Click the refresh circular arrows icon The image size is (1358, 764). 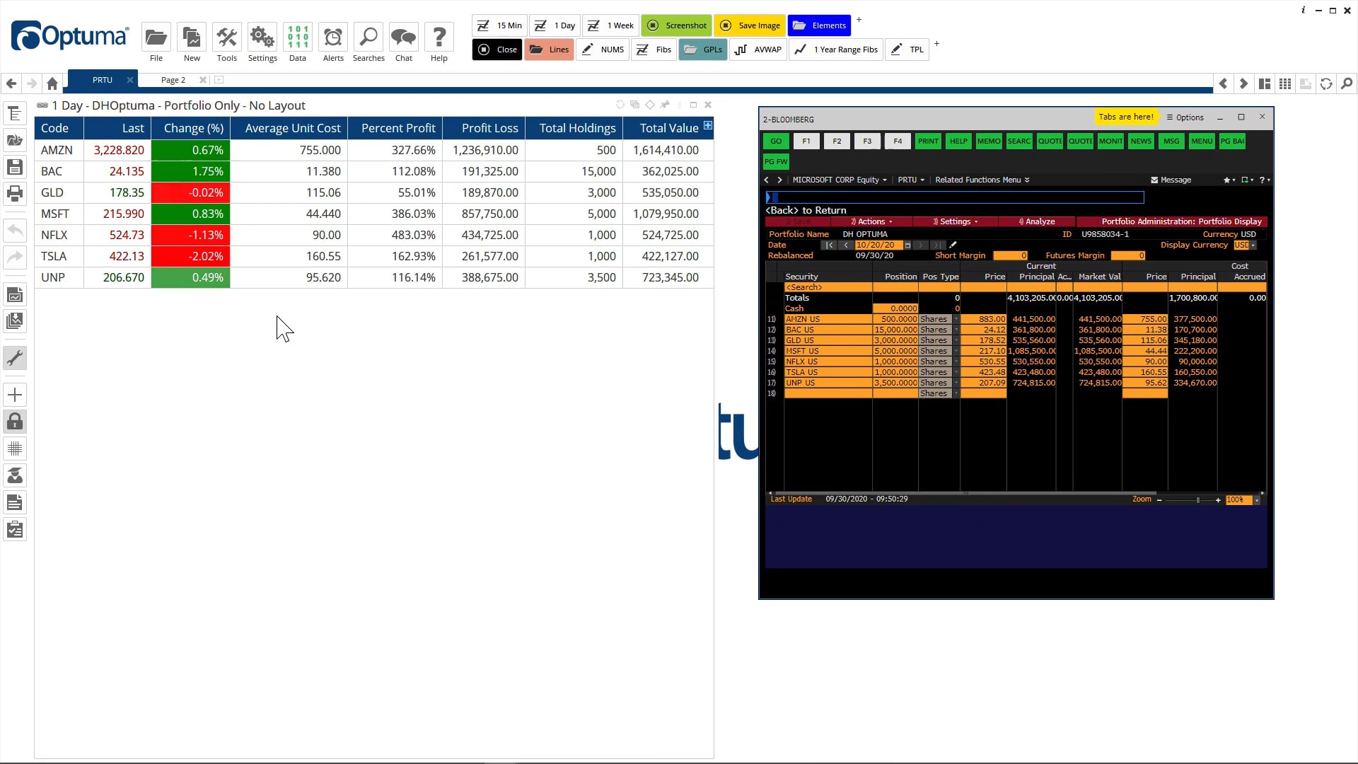coord(1326,83)
